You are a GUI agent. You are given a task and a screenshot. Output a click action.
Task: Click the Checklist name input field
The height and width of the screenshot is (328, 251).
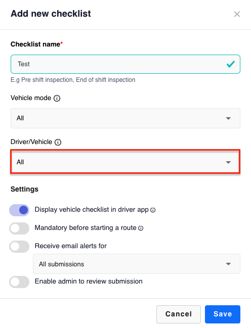coord(126,64)
